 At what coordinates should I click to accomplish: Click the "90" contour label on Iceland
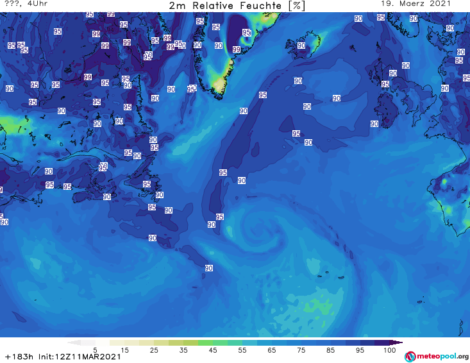pyautogui.click(x=301, y=46)
